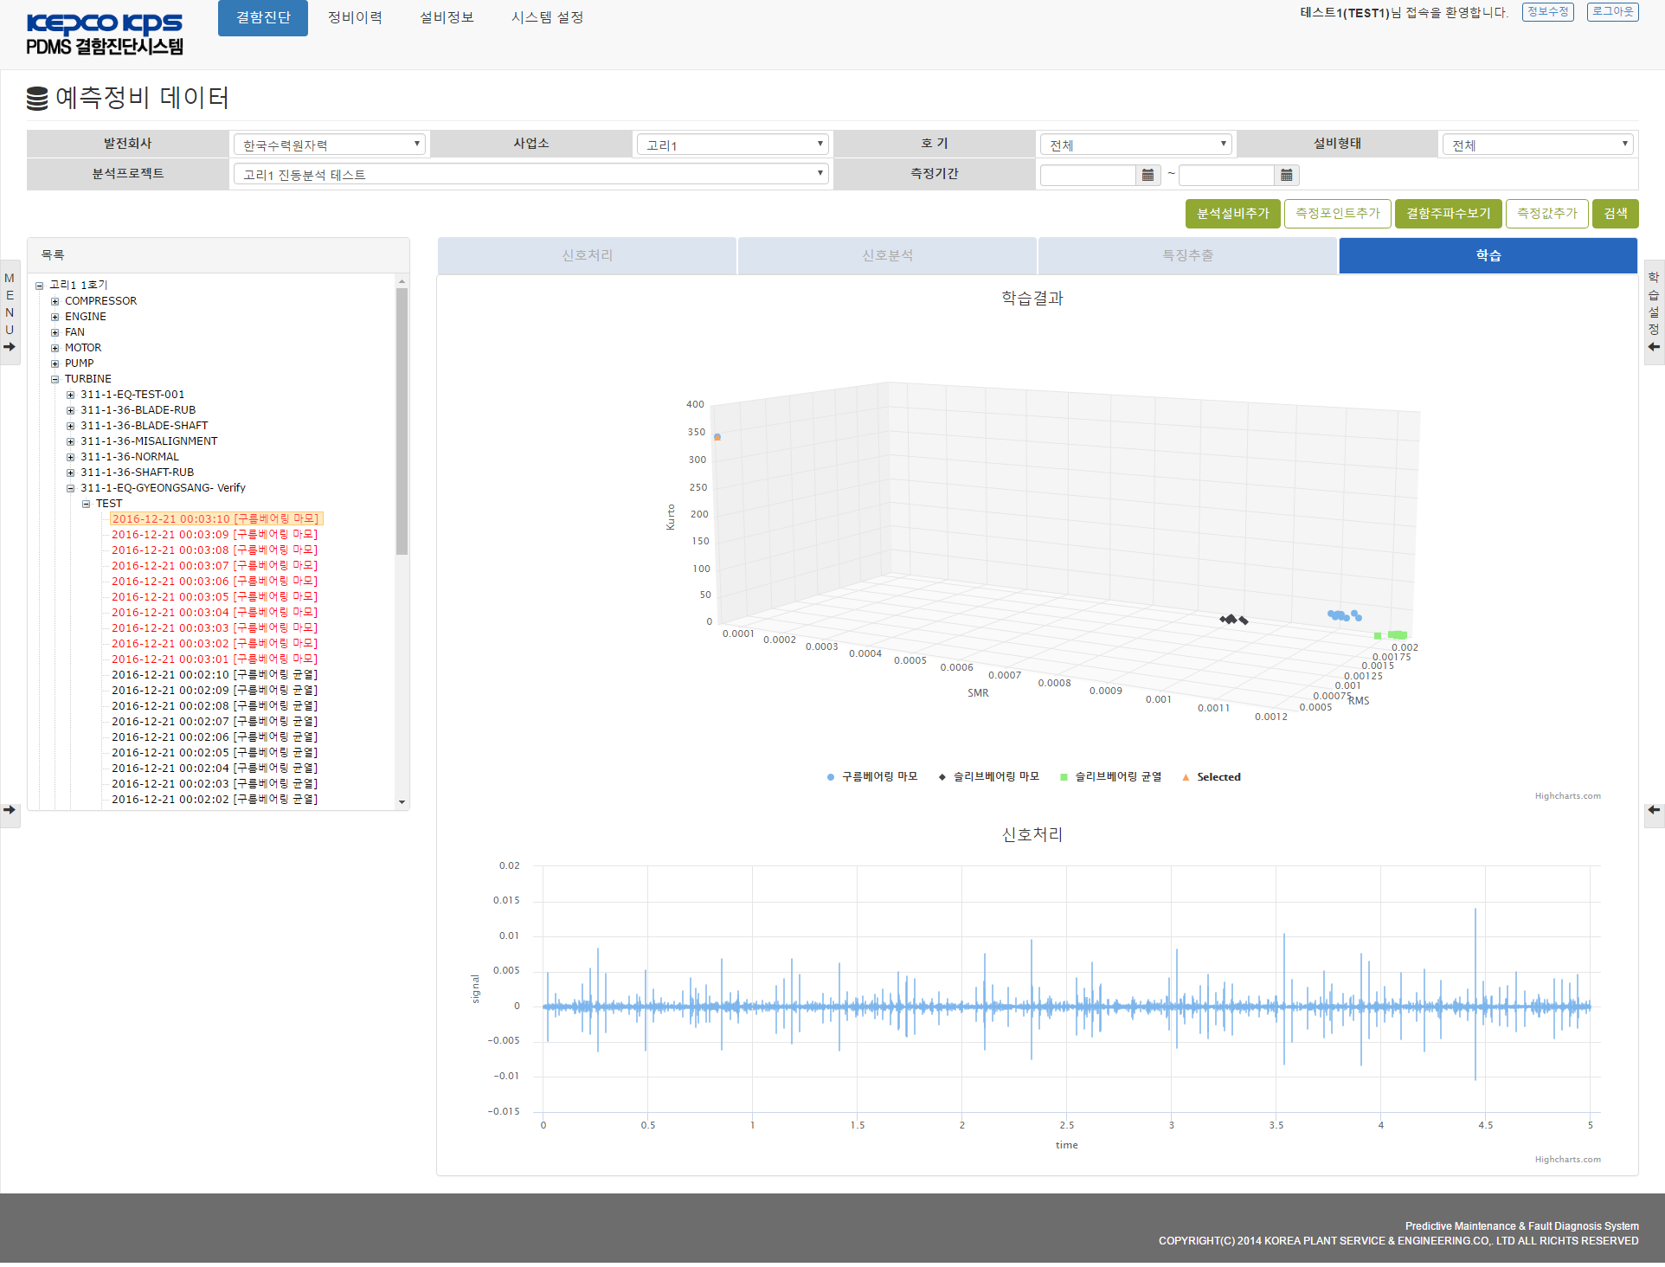
Task: Open the 시스템 설정 menu
Action: click(x=547, y=18)
